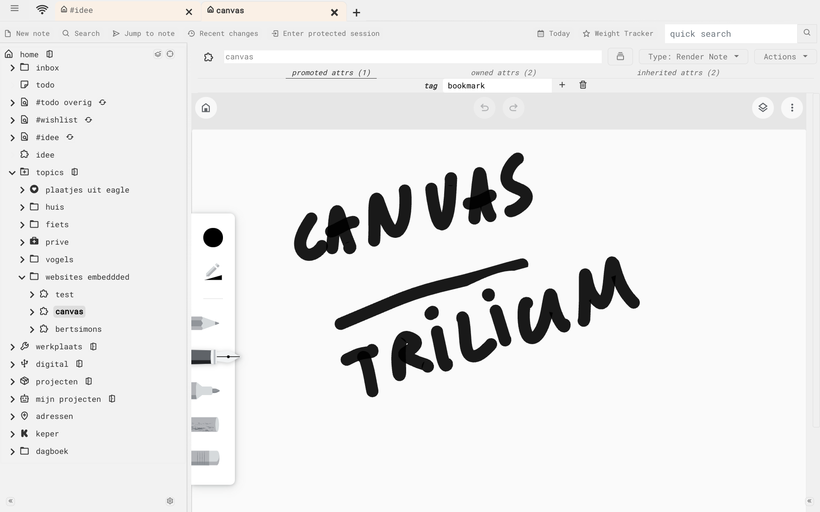Screen dimensions: 820x512
Task: Expand the werkplaats node
Action: 12,347
